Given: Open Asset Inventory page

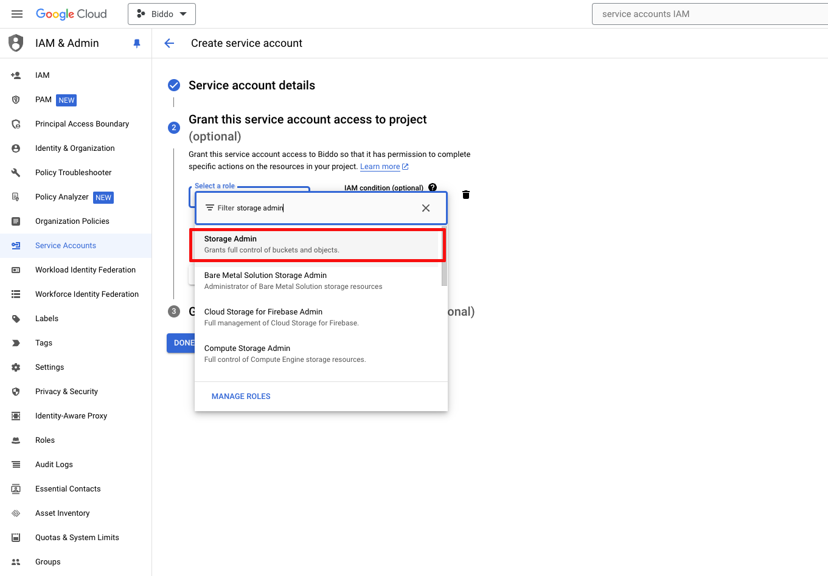Looking at the screenshot, I should click(x=75, y=513).
